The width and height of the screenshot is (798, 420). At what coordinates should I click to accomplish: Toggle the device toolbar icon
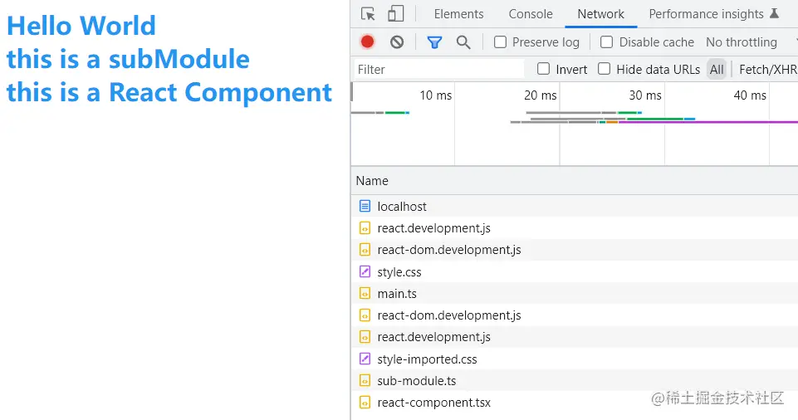point(395,14)
